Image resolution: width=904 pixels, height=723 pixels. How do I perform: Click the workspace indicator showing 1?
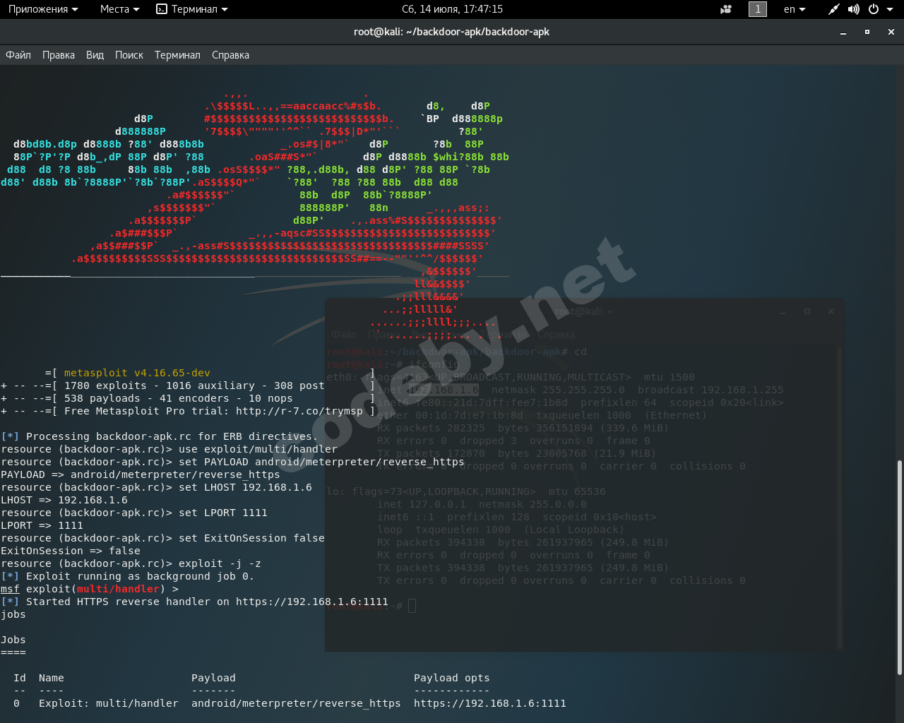758,9
